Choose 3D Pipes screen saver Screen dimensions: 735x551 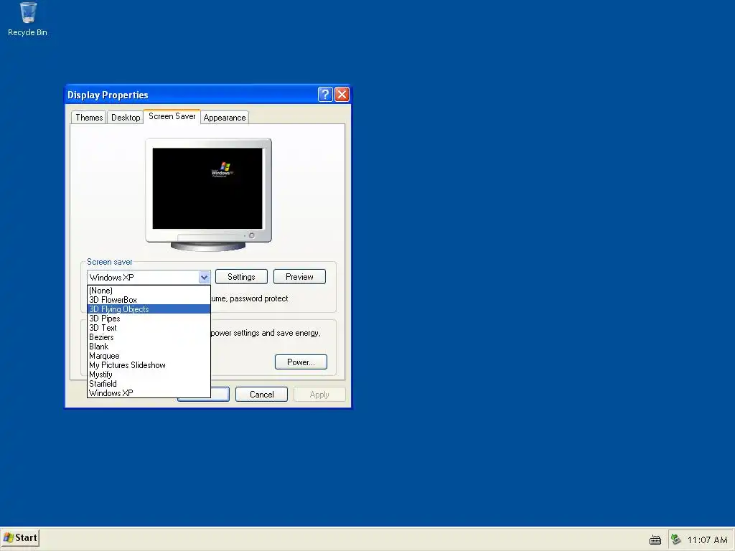pos(149,319)
